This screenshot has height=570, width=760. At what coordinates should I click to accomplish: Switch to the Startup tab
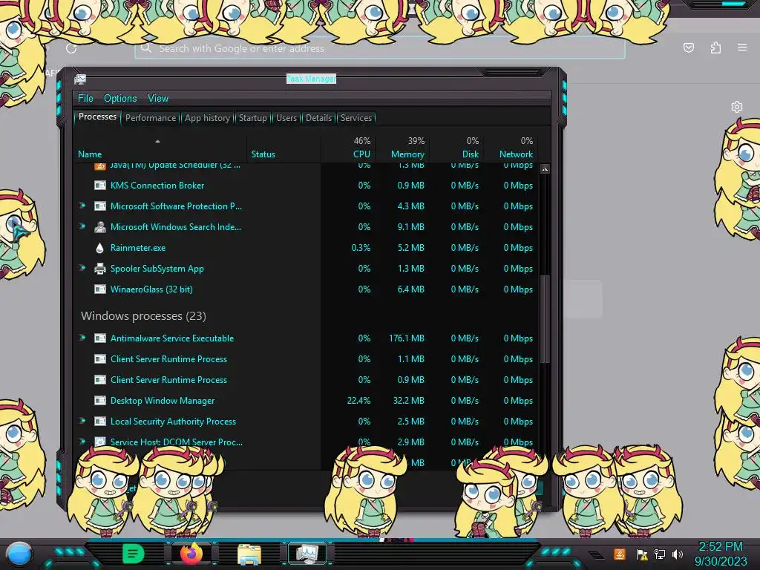252,118
